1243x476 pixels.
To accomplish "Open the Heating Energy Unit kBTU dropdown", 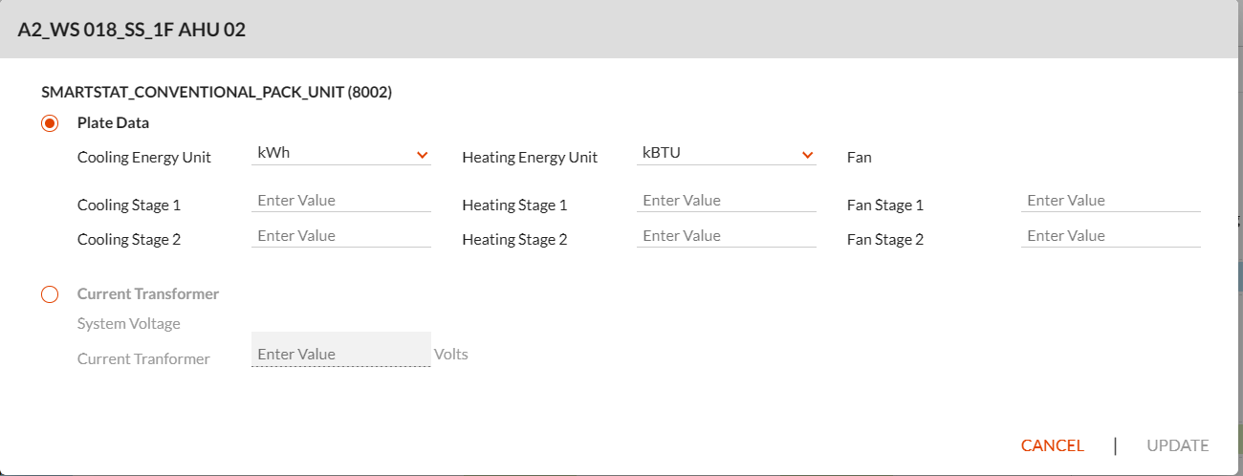I will tap(727, 153).
